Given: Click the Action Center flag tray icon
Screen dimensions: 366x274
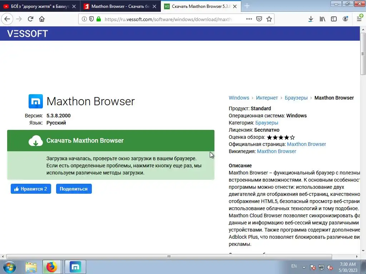Looking at the screenshot, I should tap(312, 267).
